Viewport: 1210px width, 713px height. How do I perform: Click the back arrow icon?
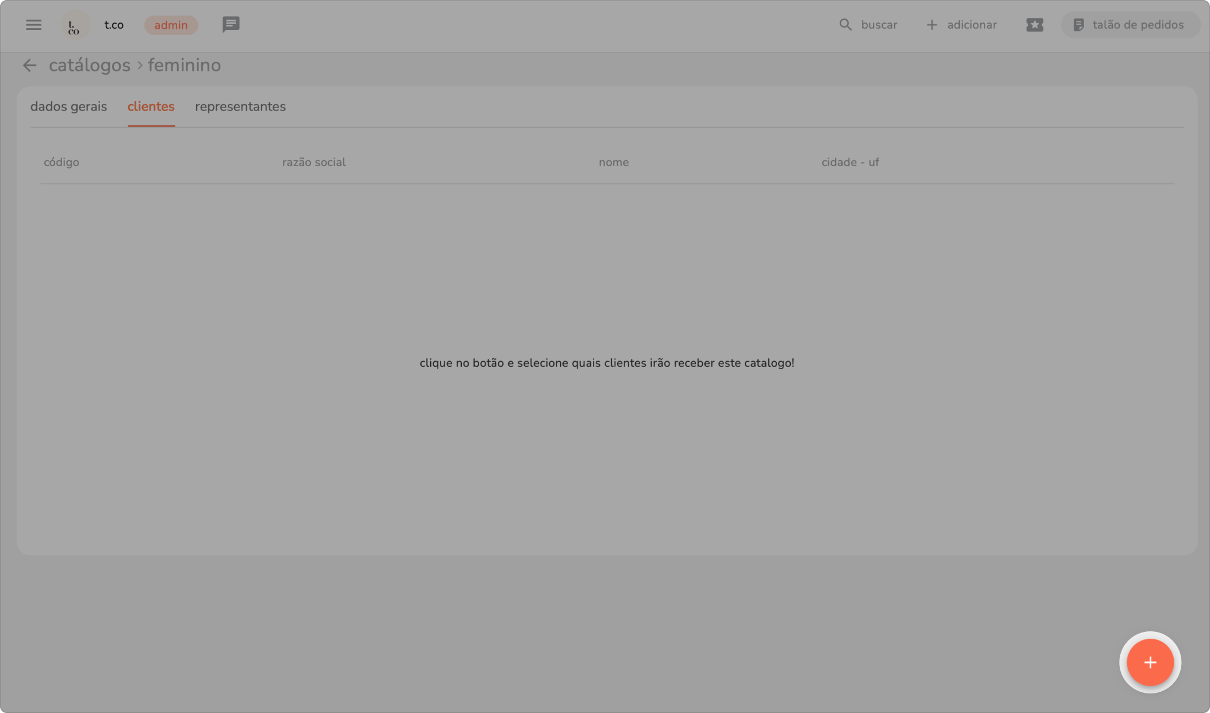tap(29, 66)
